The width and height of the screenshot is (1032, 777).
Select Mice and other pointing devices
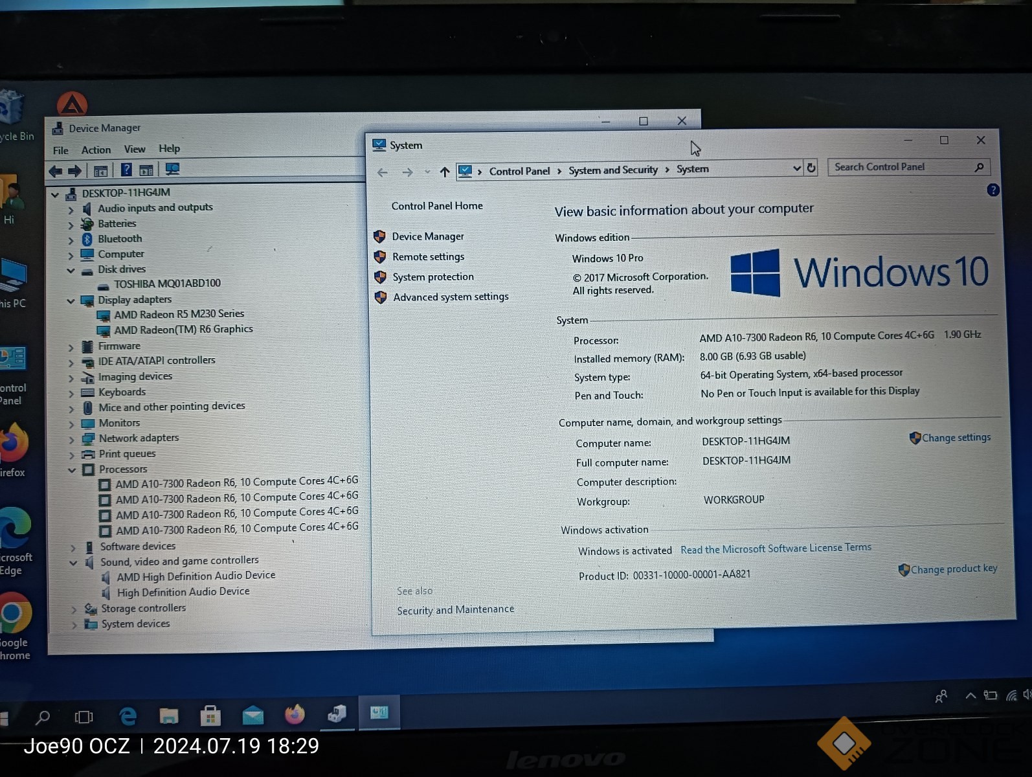point(172,407)
